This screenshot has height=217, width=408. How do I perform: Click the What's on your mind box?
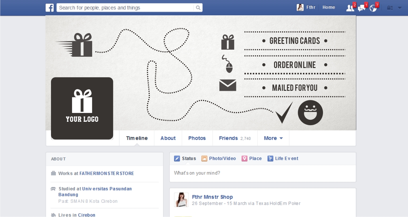click(x=262, y=173)
